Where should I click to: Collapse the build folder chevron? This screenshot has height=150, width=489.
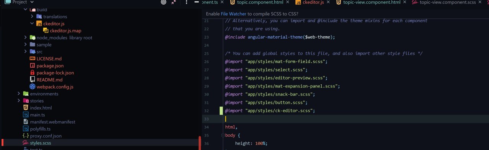[25, 10]
